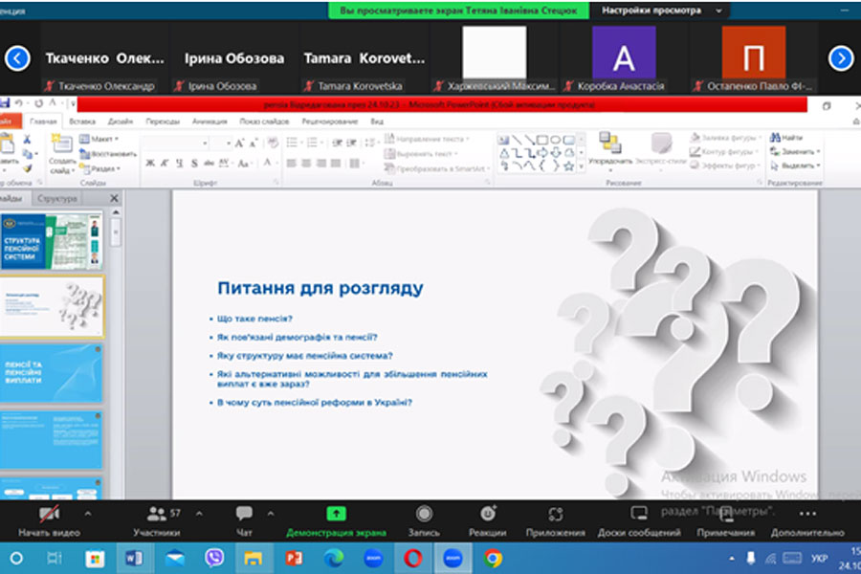Screen dimensions: 861x574
Task: Open the Insert ribbon tab
Action: coord(82,122)
